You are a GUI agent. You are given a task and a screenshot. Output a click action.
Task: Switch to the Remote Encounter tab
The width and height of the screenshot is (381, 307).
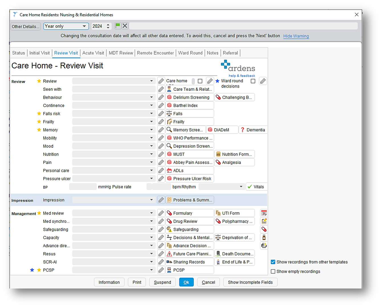pos(155,53)
